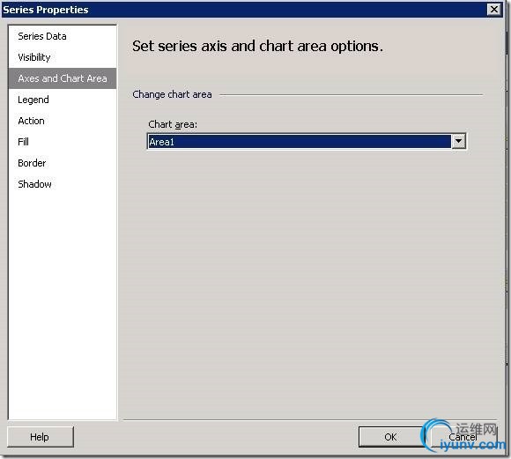Click the 'Set series axis and chart area options.' title

click(257, 47)
